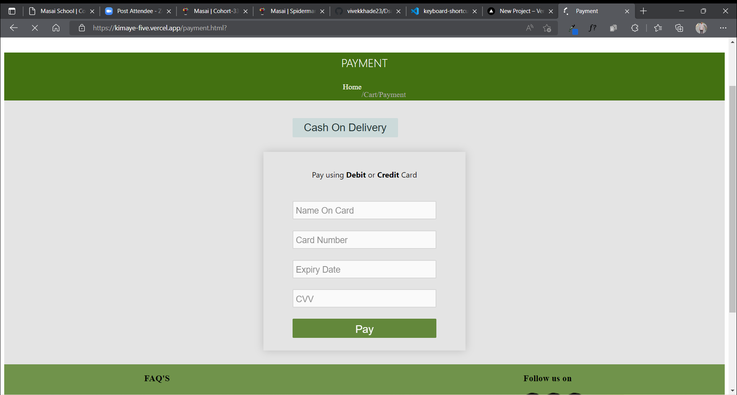Click the scrollbar down arrow
Screen dimensions: 737x395
point(732,391)
